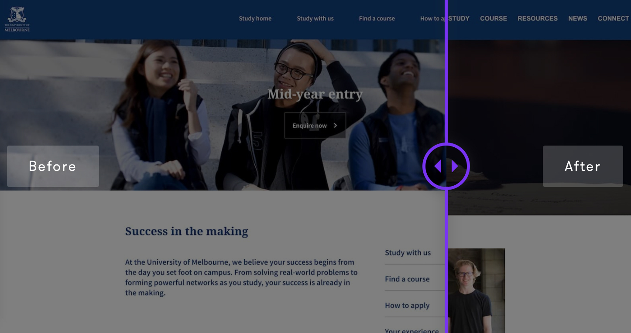Open the Study with us sidebar link
Image resolution: width=631 pixels, height=333 pixels.
[408, 252]
